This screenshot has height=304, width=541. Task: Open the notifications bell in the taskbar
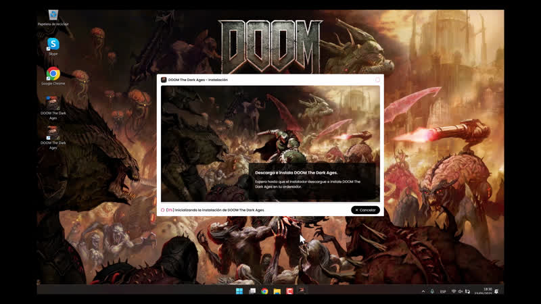(x=496, y=292)
